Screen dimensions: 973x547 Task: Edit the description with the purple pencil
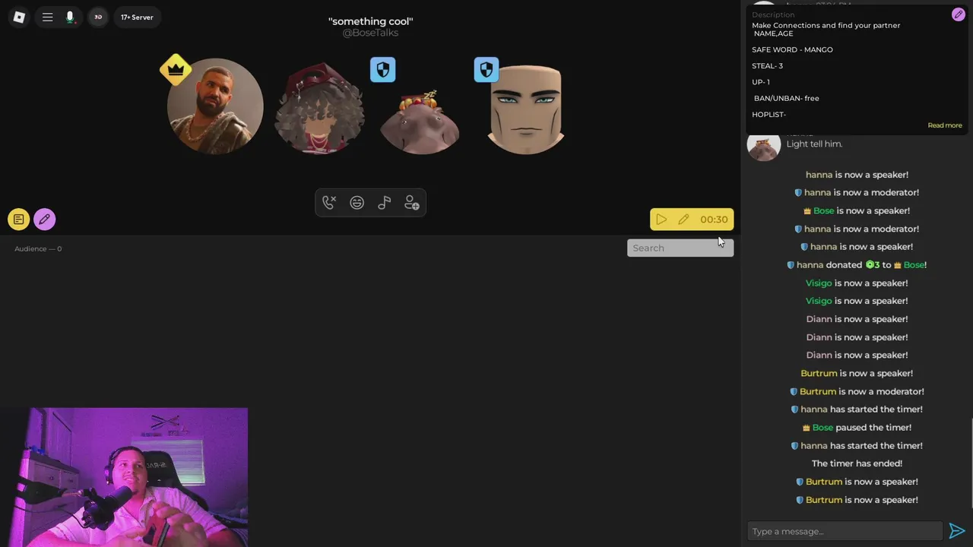tap(958, 14)
